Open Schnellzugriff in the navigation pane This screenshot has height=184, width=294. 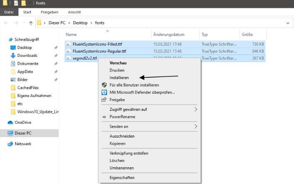click(26, 40)
